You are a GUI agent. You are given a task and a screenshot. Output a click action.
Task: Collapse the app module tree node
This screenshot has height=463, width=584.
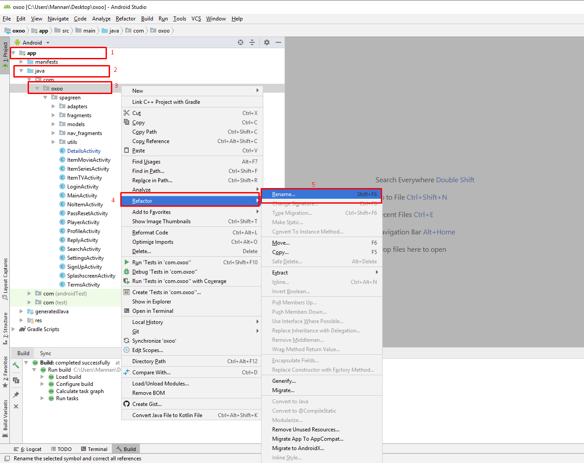(x=13, y=53)
